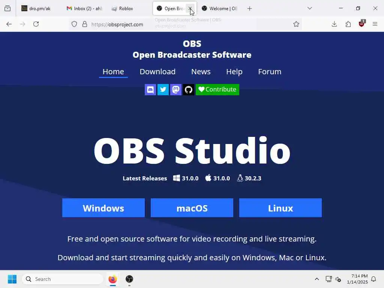384x288 pixels.
Task: Click the Firefox taskbar icon
Action: tap(112, 279)
